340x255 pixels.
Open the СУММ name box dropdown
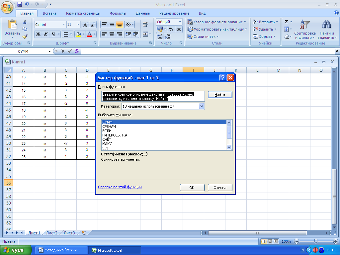49,51
